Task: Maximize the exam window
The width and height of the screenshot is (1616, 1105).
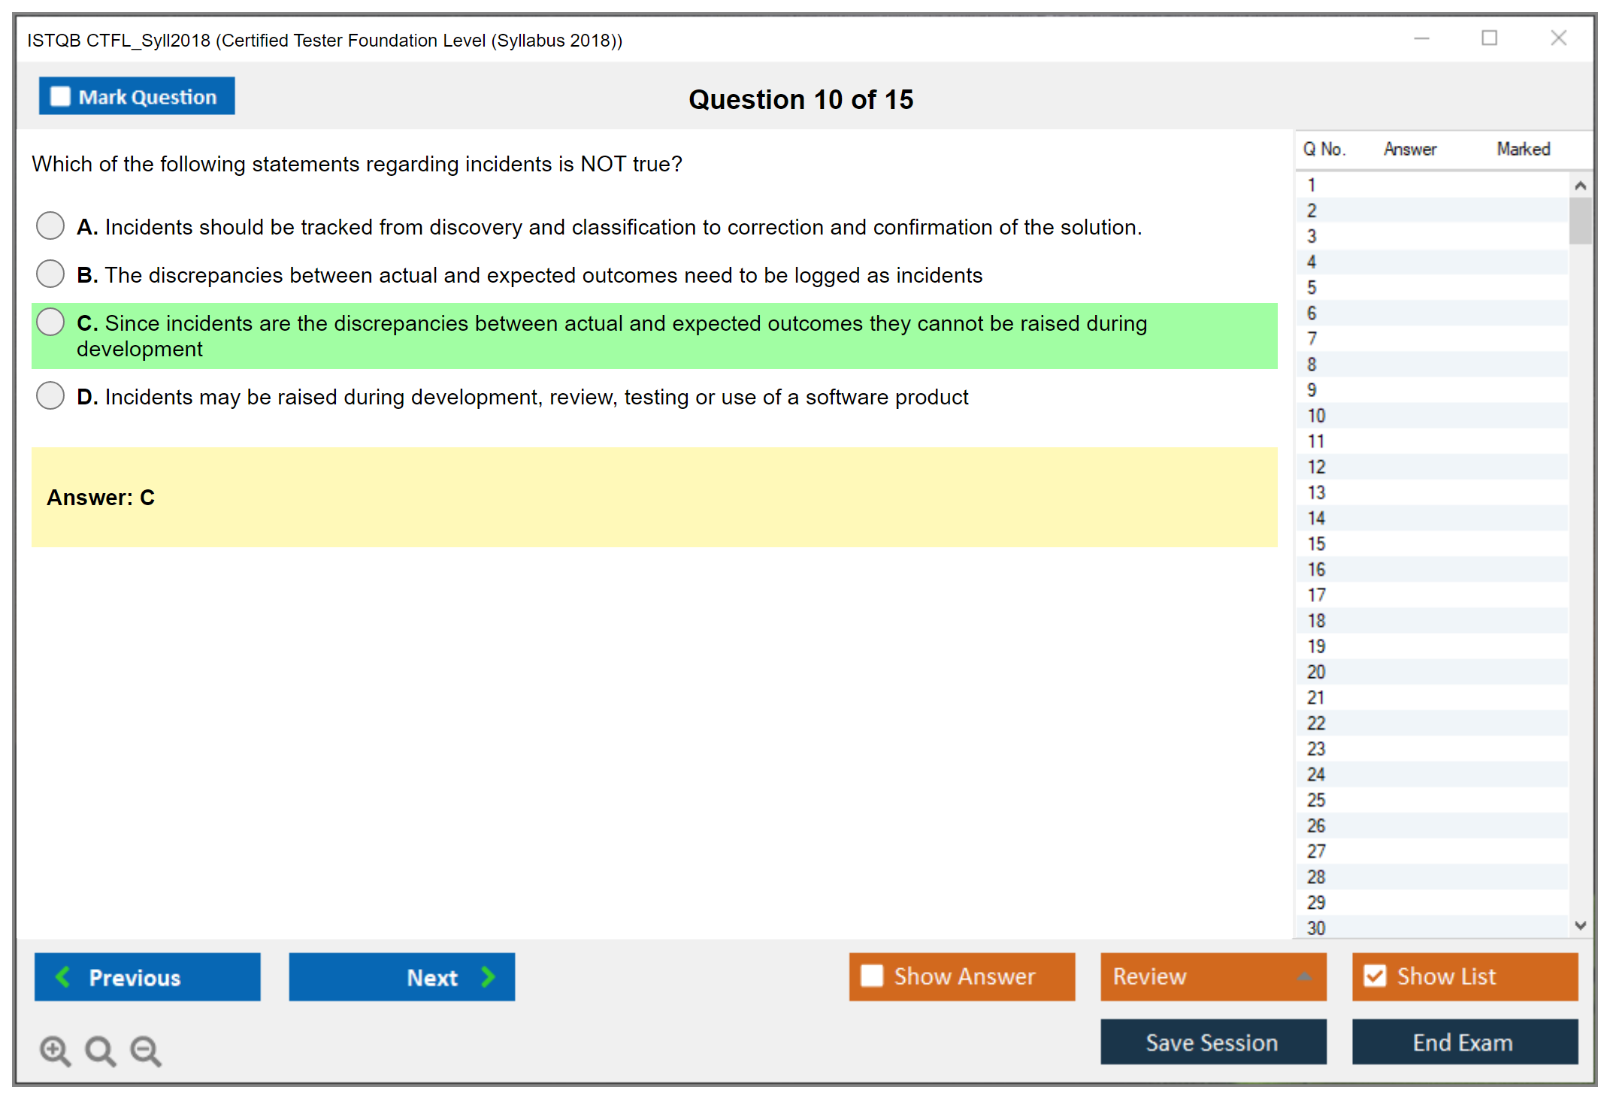Action: pyautogui.click(x=1489, y=38)
